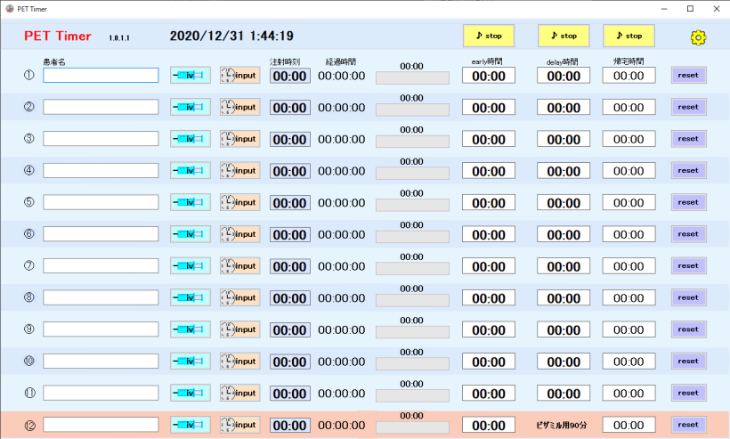Screen dimensions: 730x439
Task: Click the 帰宅時間 box in row ①
Action: click(629, 76)
